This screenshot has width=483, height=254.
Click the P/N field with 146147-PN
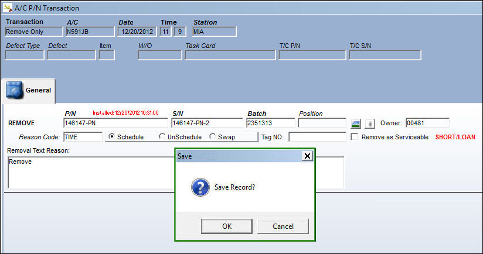pyautogui.click(x=115, y=123)
